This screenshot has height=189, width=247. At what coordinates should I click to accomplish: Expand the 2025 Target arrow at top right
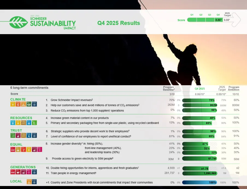(235, 19)
